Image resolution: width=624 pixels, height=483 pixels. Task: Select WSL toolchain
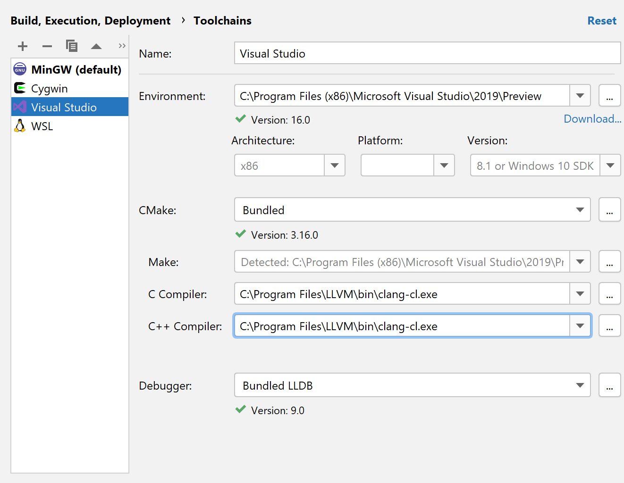(x=70, y=126)
